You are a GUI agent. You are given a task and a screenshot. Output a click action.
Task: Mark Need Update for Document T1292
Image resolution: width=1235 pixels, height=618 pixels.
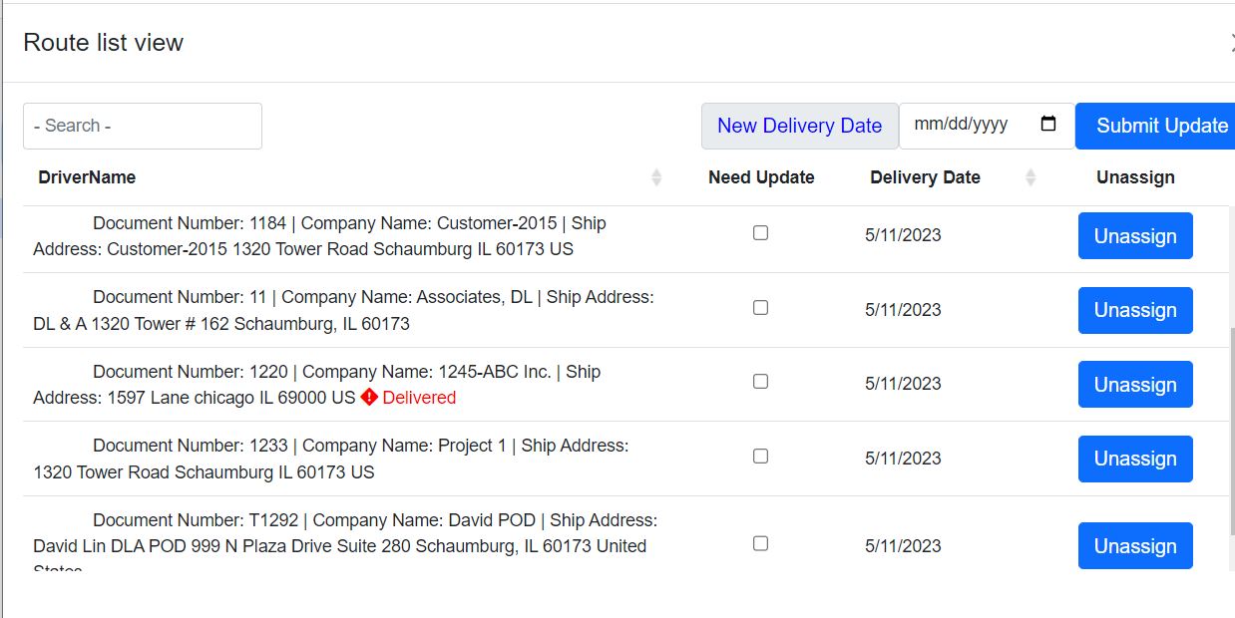[760, 544]
